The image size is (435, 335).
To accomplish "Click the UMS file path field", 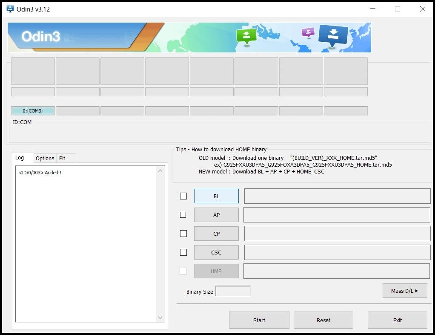I will [337, 271].
